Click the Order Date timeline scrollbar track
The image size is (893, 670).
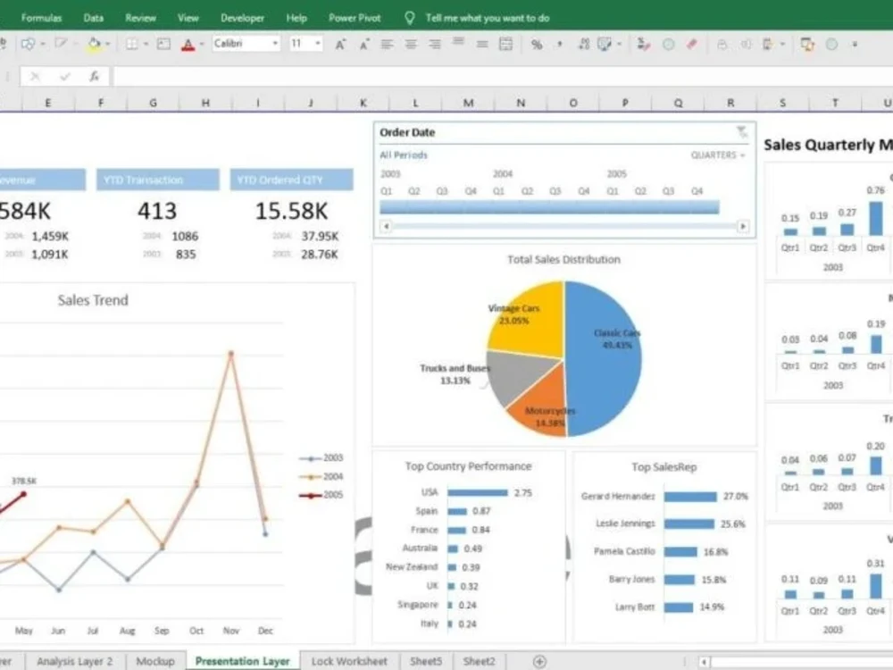pos(564,226)
